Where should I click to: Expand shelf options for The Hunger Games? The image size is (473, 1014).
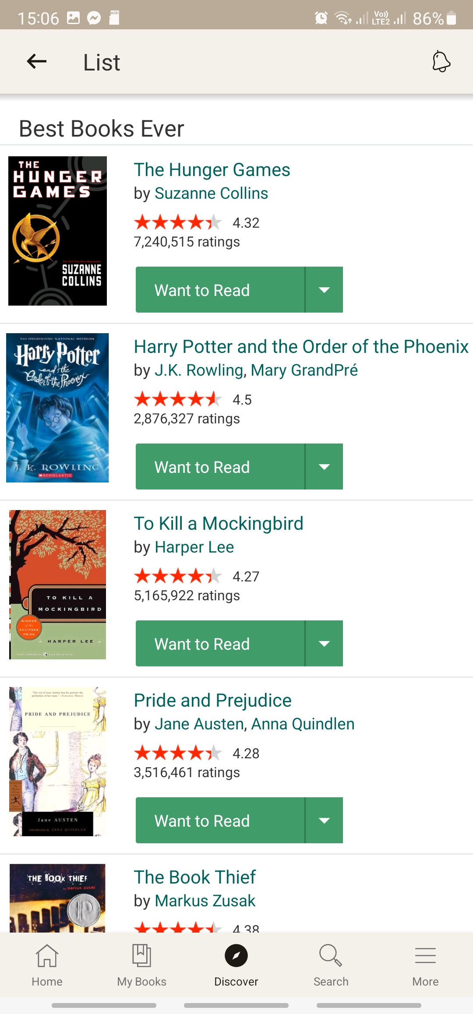click(324, 289)
